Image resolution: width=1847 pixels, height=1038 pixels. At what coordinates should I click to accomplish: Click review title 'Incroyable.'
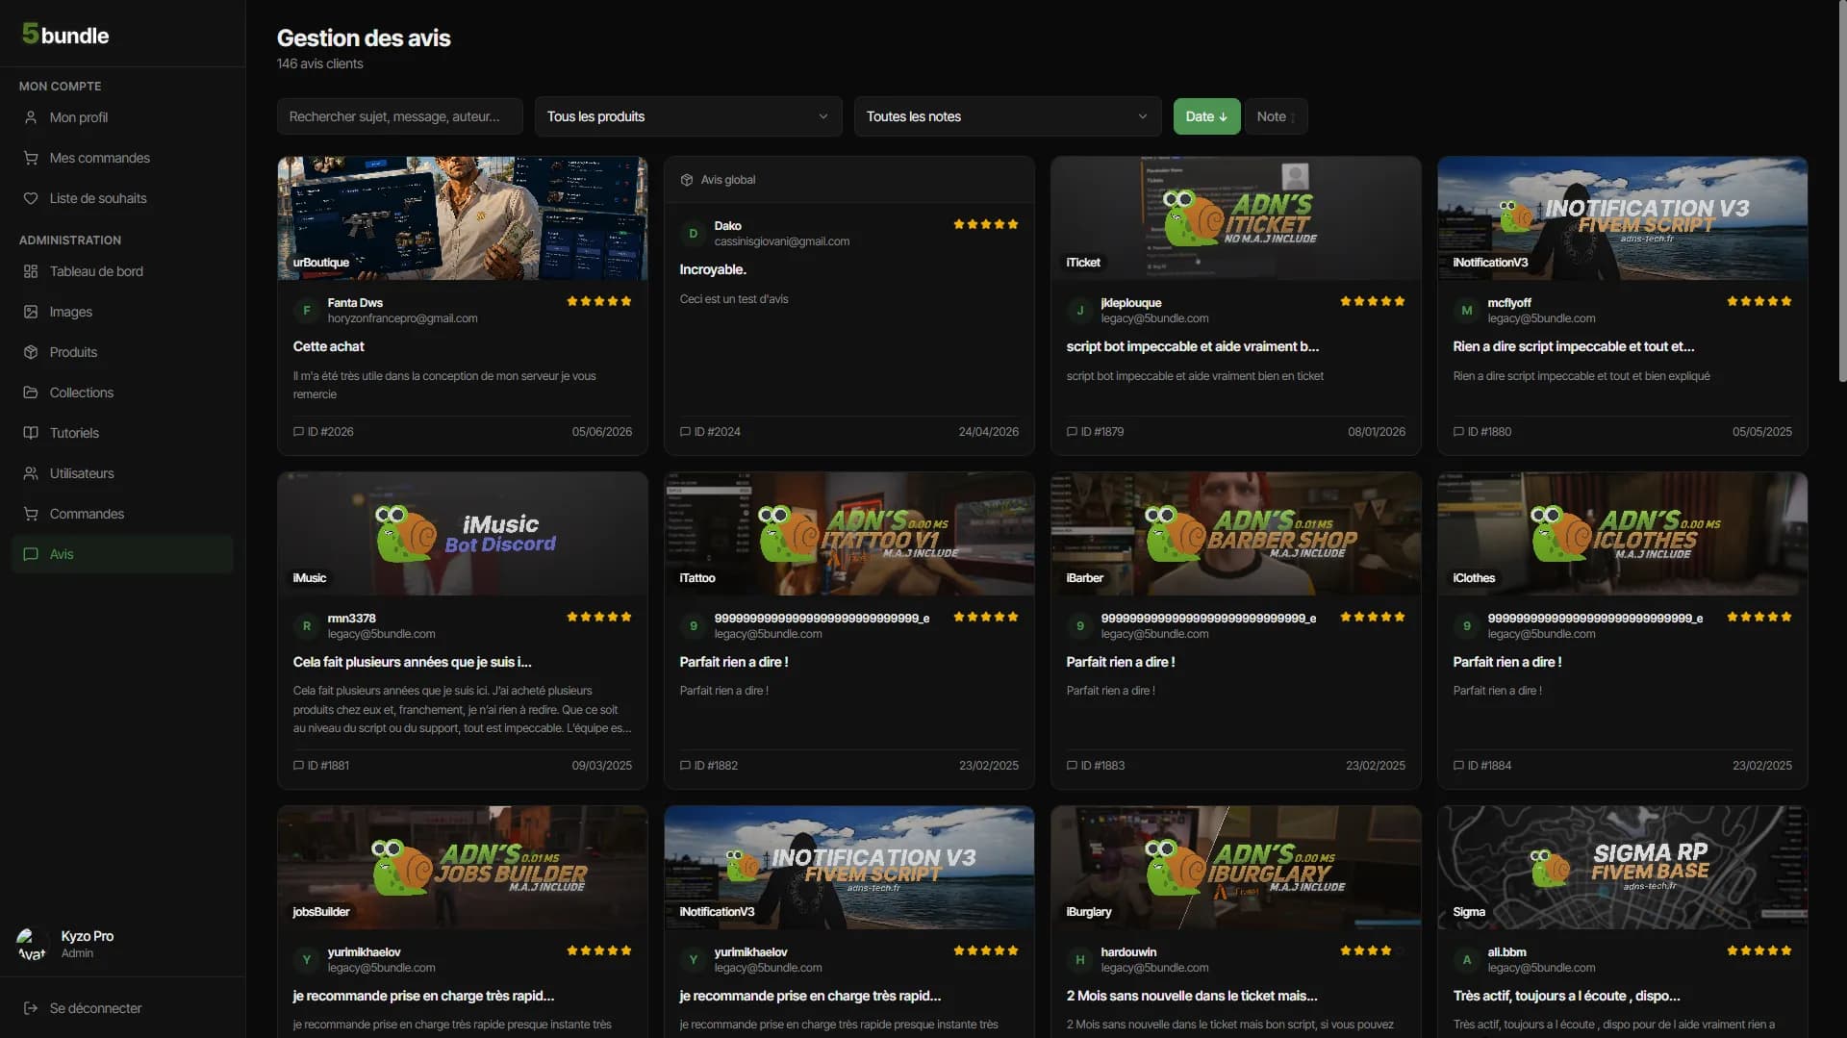click(x=713, y=269)
